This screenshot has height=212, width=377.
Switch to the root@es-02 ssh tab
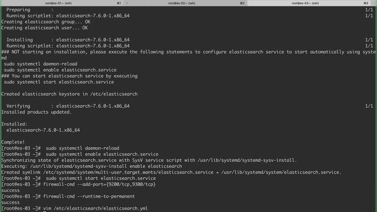click(185, 3)
